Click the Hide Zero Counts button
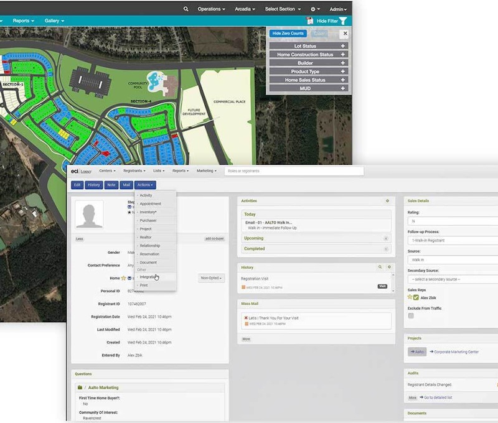Viewport: 498px width, 423px height. [288, 34]
